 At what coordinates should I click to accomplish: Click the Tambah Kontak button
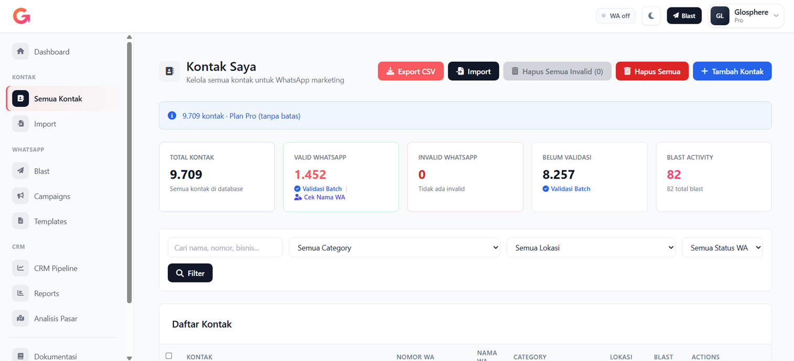click(x=732, y=71)
